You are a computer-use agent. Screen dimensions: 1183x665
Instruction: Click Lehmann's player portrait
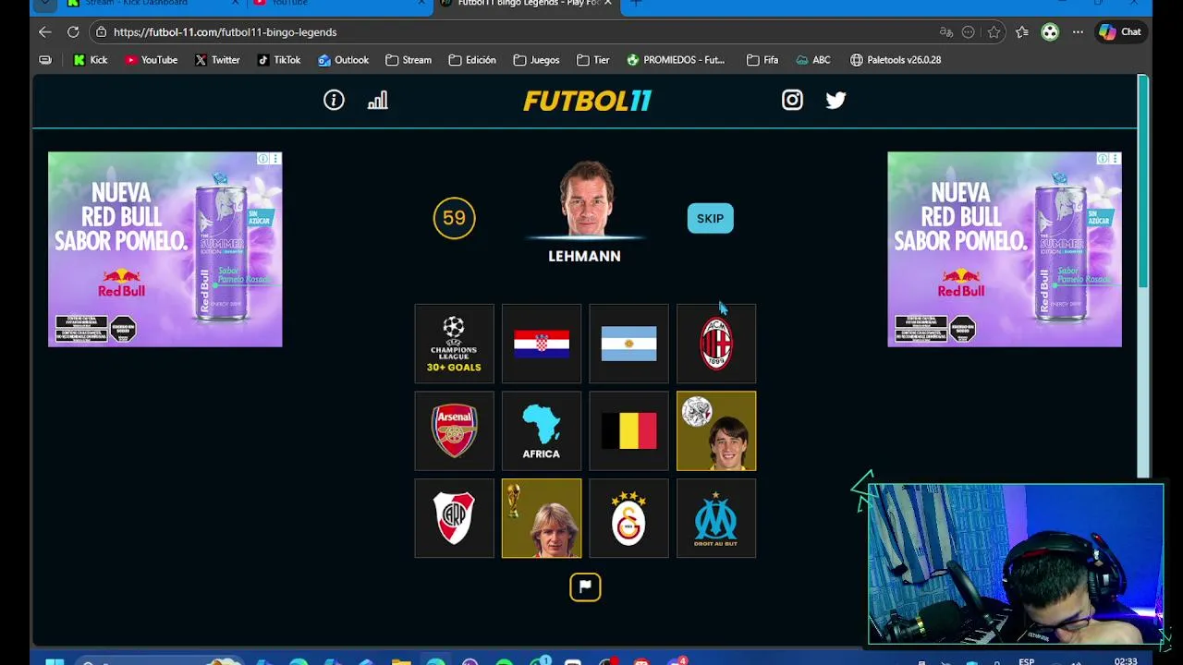[x=586, y=199]
